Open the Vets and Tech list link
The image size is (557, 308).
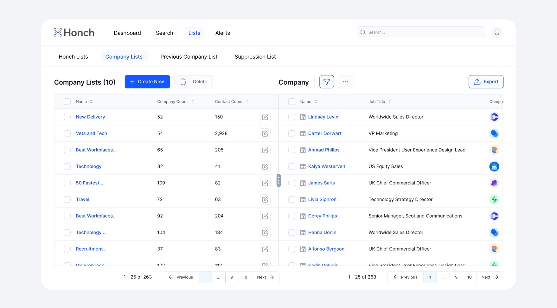pyautogui.click(x=91, y=133)
